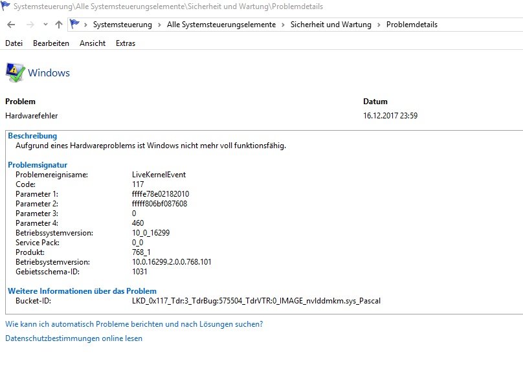Click the flag icon in the address bar
Image resolution: width=523 pixels, height=374 pixels.
pos(74,24)
